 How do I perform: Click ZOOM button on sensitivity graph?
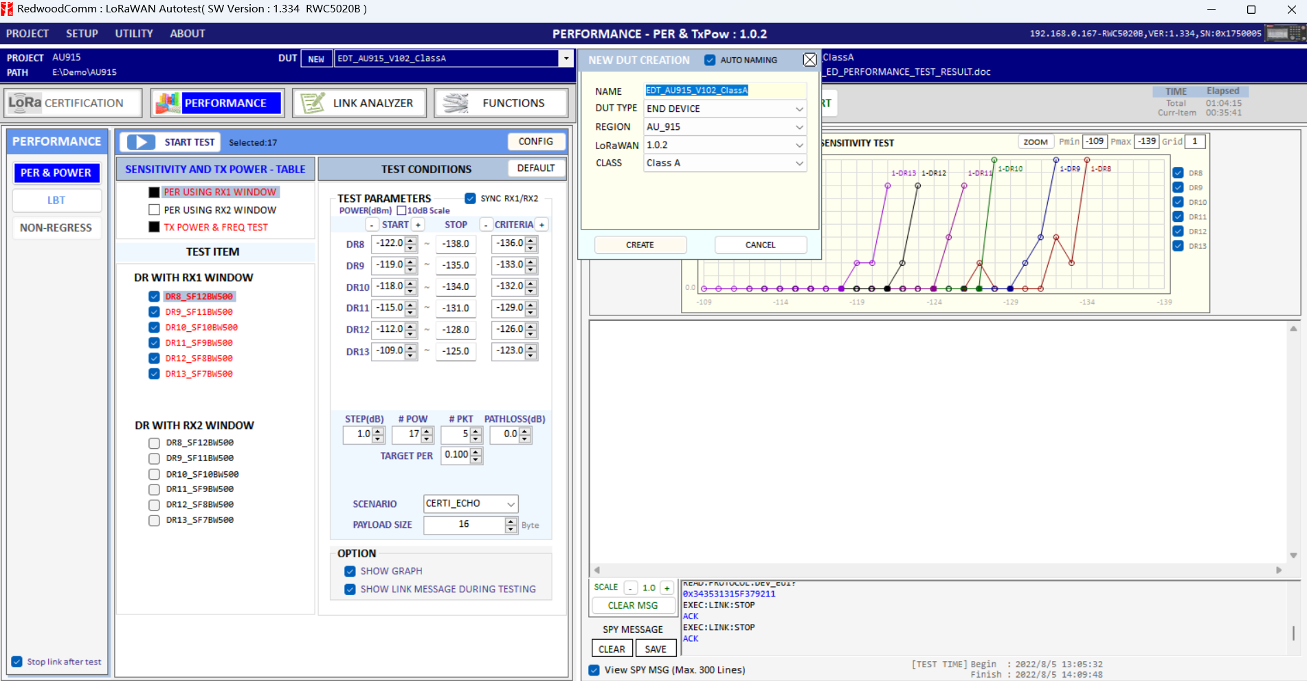(1036, 142)
